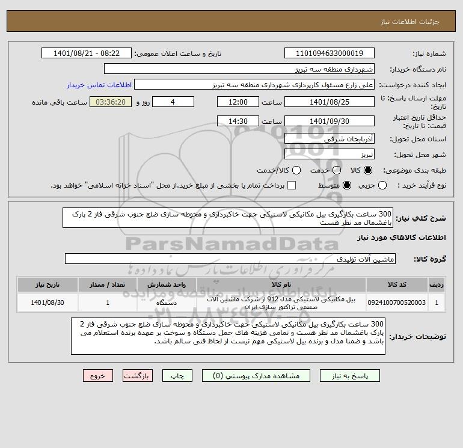
Task: Click the goods group field ماشین آلات تولیدی
Action: 230,259
